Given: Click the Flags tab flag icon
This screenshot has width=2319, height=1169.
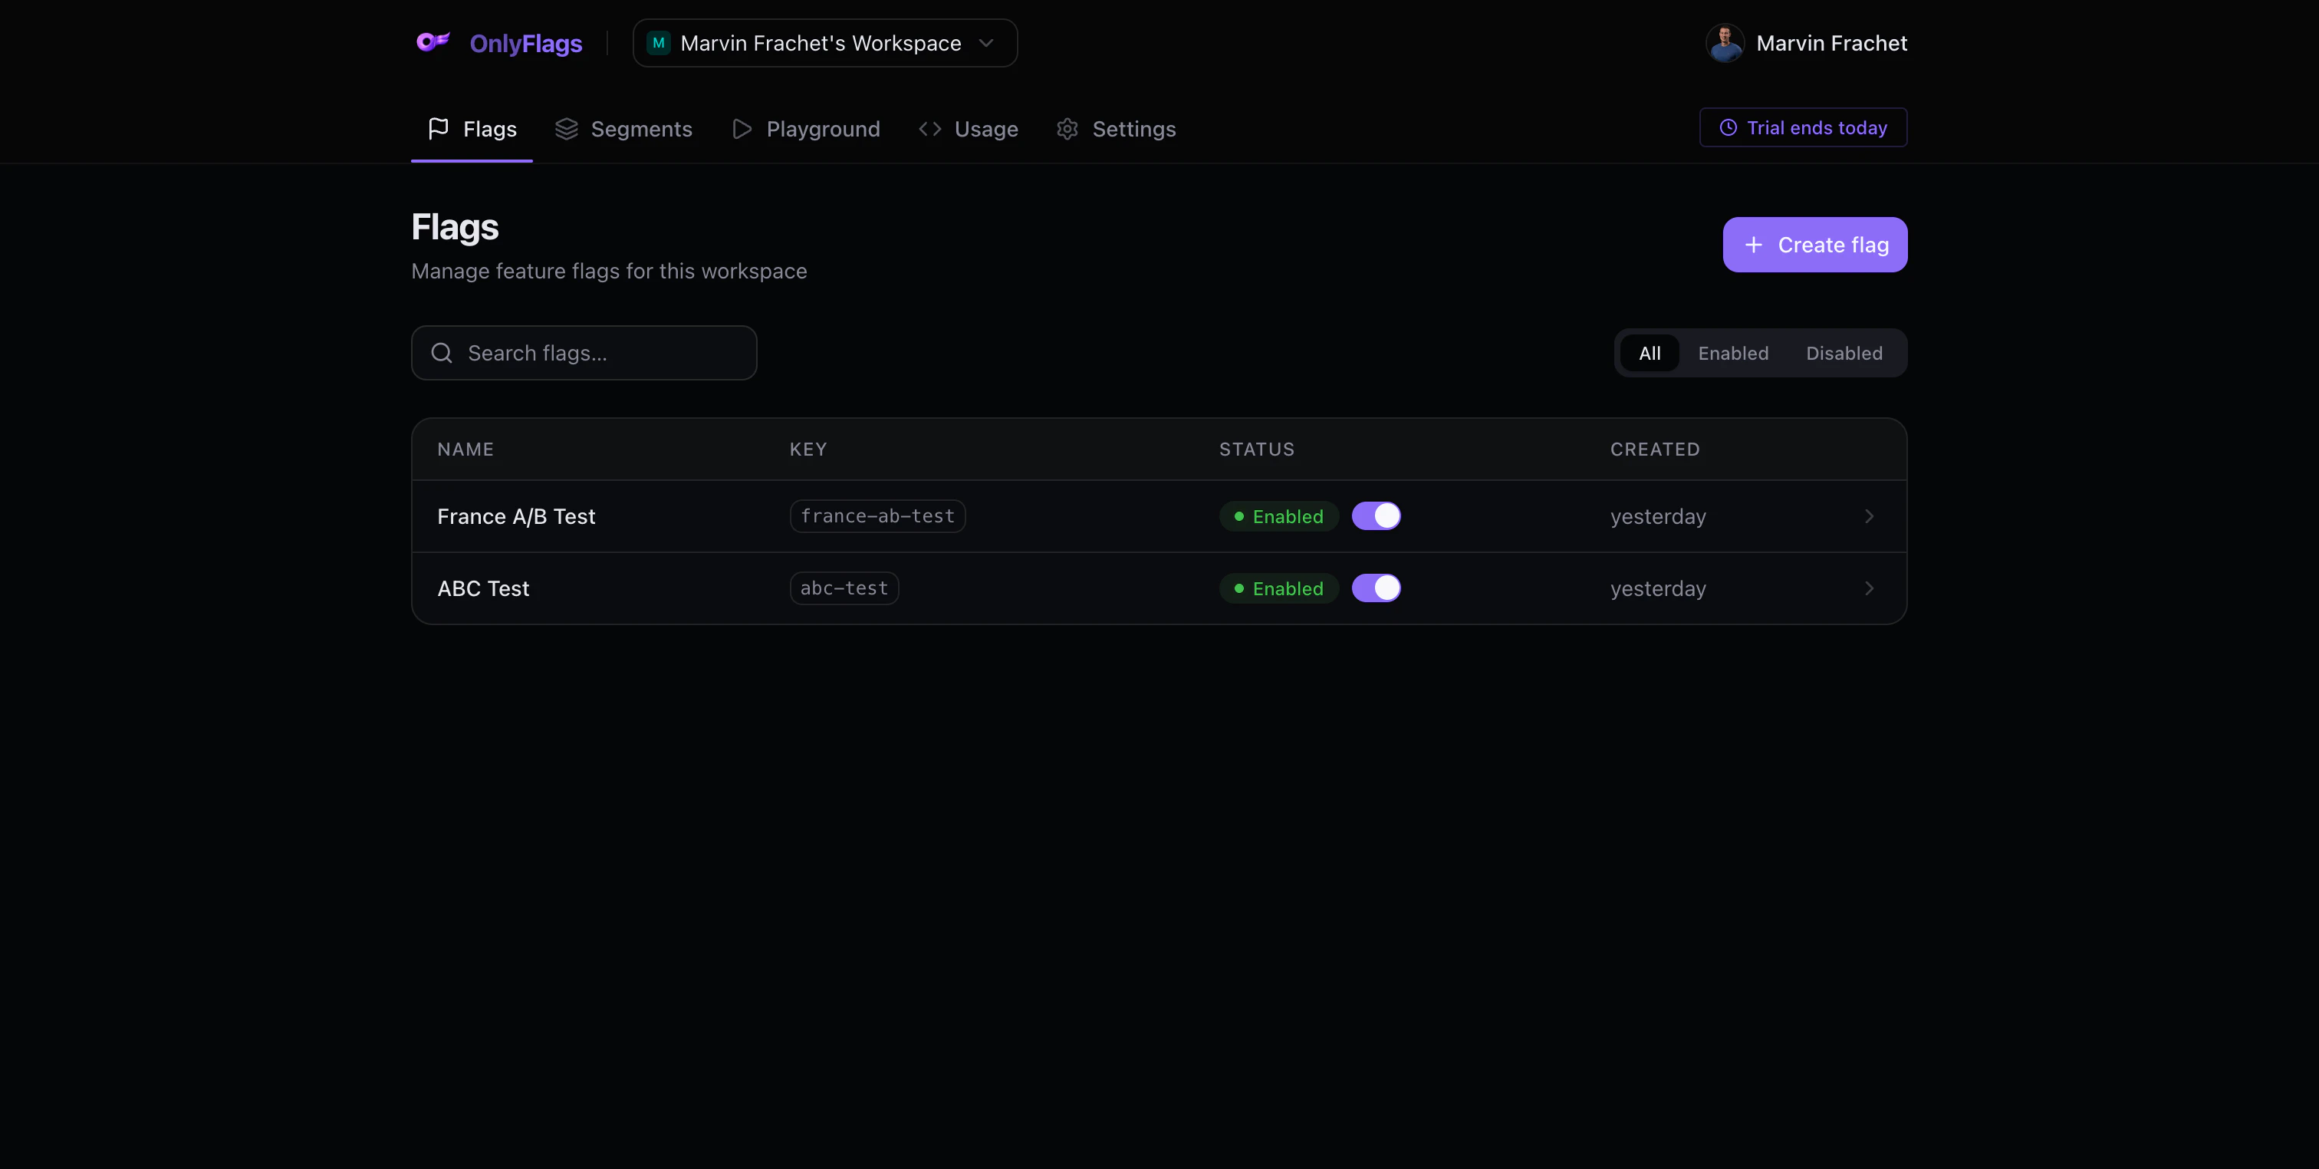Looking at the screenshot, I should click(x=439, y=129).
